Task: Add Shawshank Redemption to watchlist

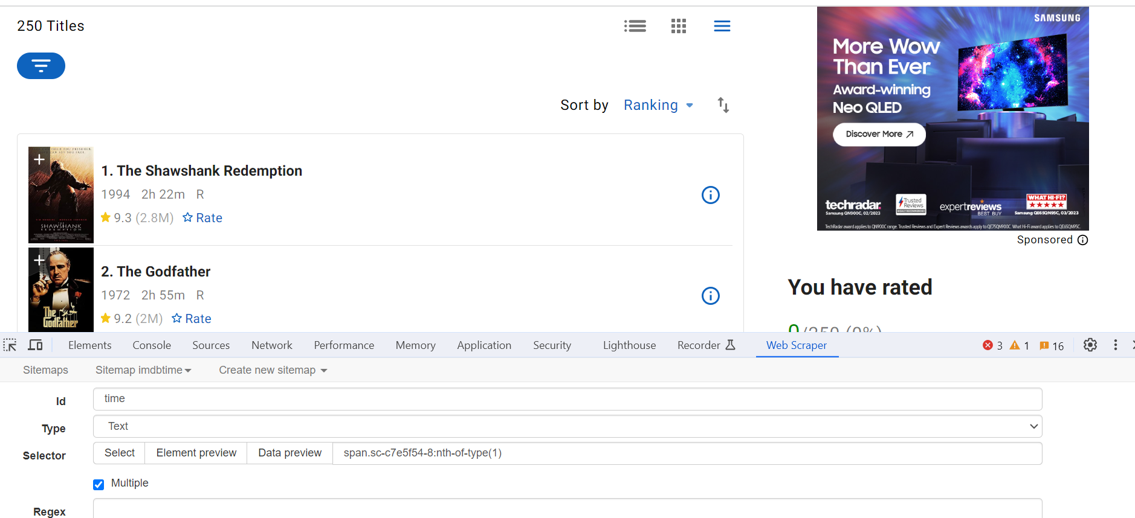Action: [x=39, y=159]
